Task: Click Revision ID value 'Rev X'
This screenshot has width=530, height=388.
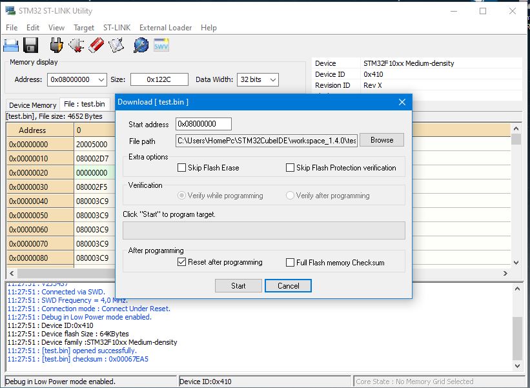Action: [372, 85]
